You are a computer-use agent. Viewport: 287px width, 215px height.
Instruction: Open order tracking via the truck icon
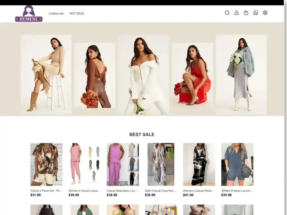[255, 13]
